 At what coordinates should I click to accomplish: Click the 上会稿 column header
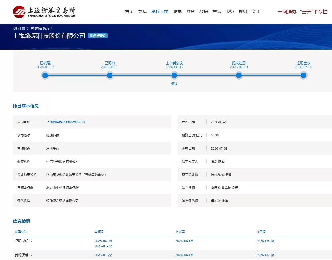tap(180, 232)
